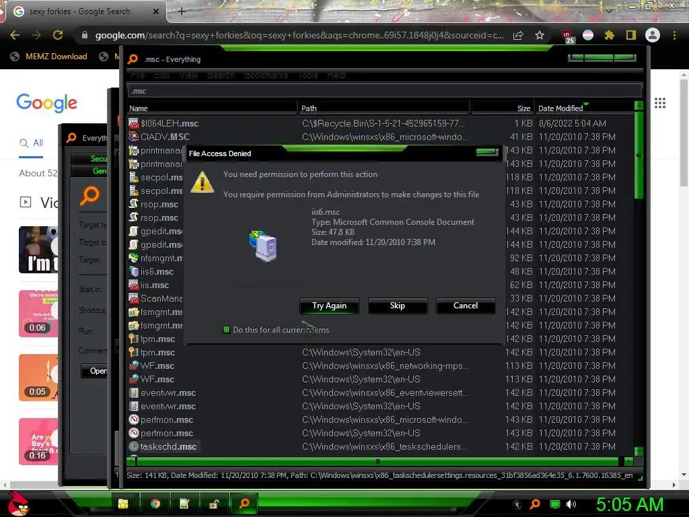Open the Edit menu in Everything
The width and height of the screenshot is (689, 517).
click(161, 75)
